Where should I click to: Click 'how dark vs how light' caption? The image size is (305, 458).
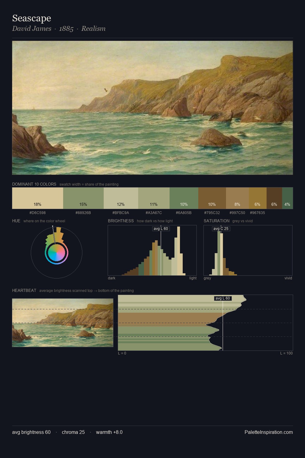[x=155, y=221]
